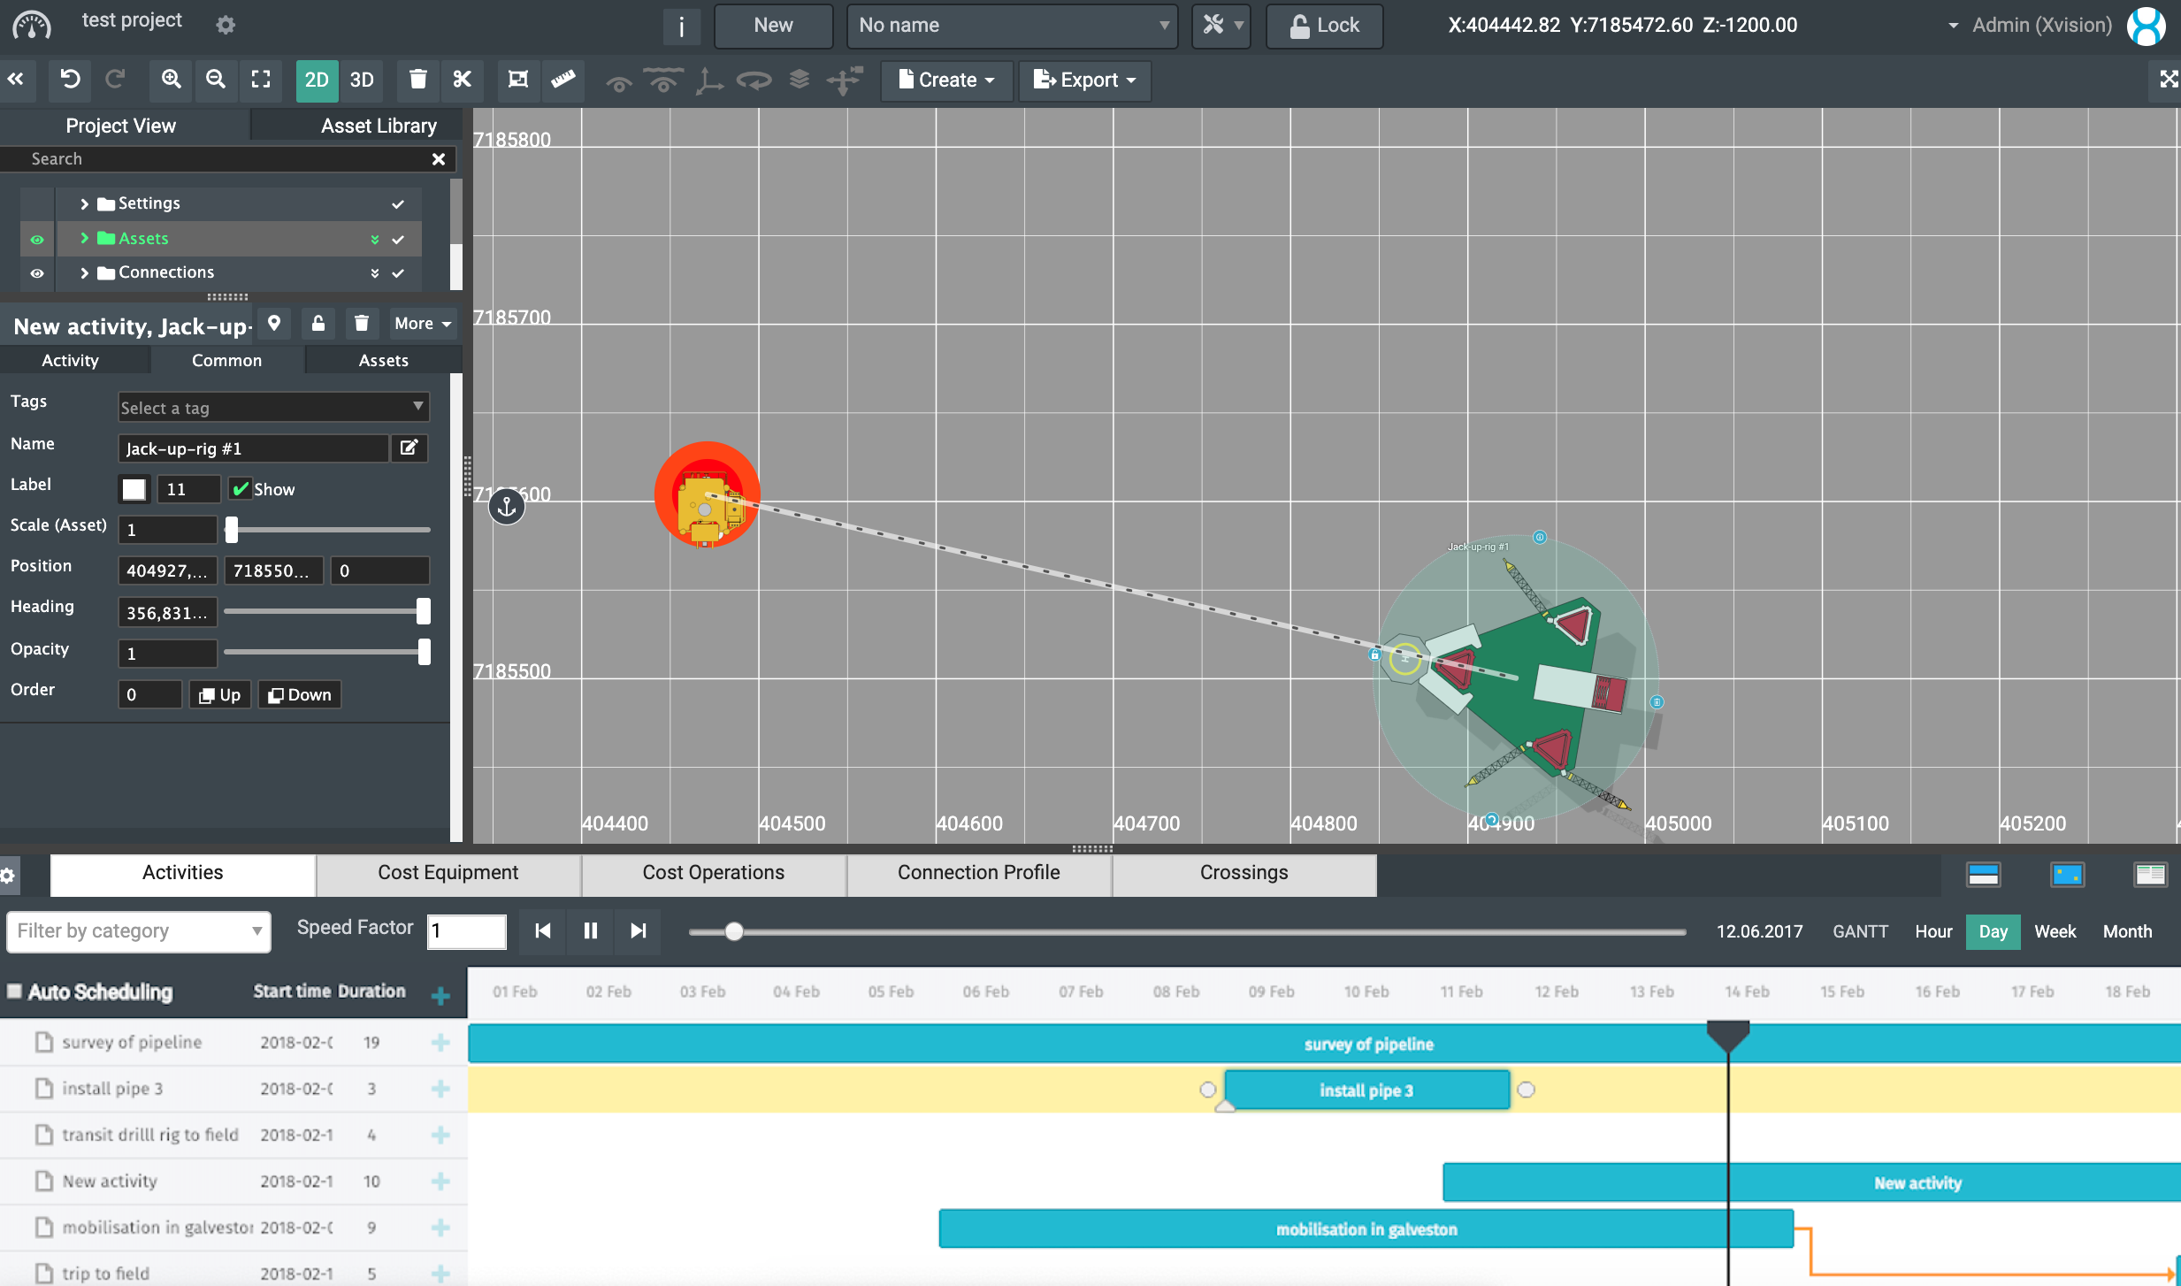Toggle Auto Scheduling checkbox

tap(14, 991)
